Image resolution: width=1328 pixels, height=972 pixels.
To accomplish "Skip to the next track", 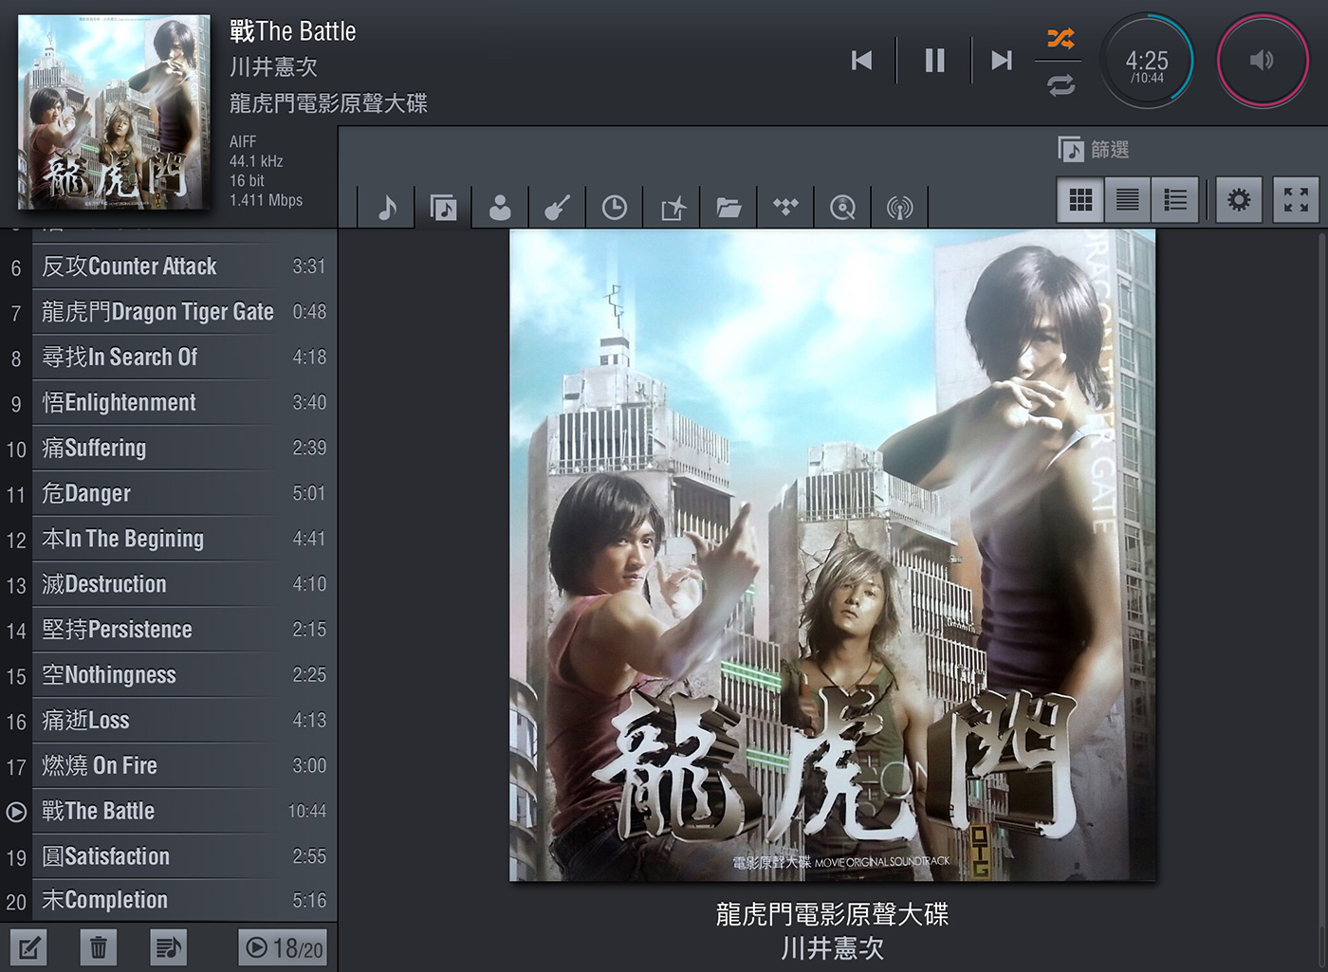I will pos(1001,61).
